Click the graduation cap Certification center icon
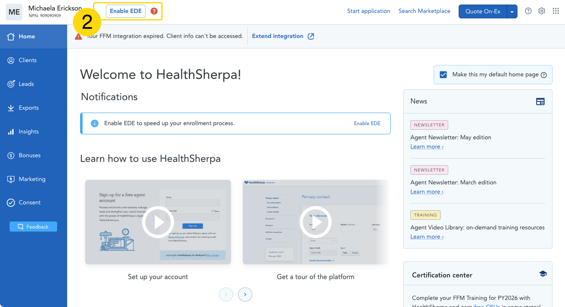This screenshot has height=307, width=565. coord(542,274)
